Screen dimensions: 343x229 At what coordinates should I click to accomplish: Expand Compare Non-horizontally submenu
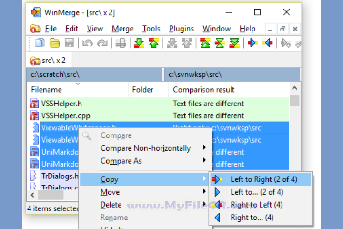click(x=145, y=148)
